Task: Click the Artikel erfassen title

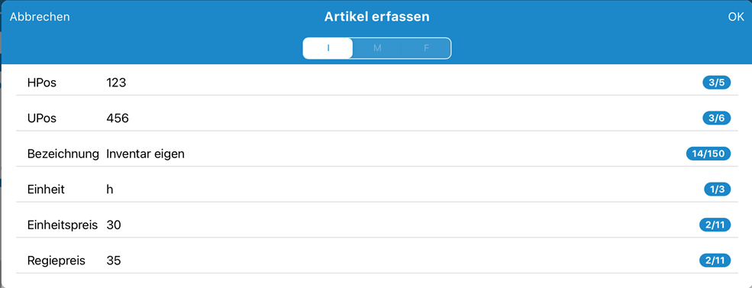Action: (376, 17)
